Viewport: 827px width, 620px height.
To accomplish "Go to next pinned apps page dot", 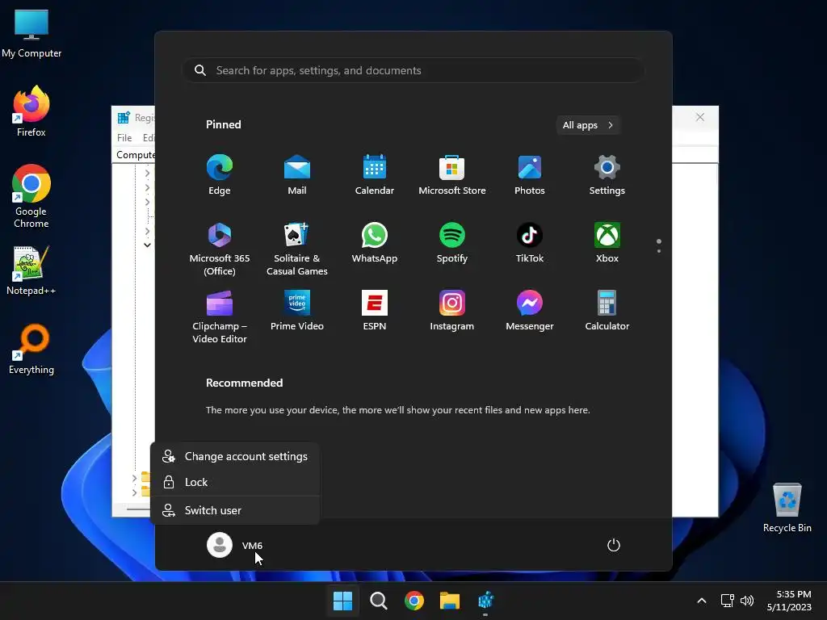I will click(x=659, y=251).
